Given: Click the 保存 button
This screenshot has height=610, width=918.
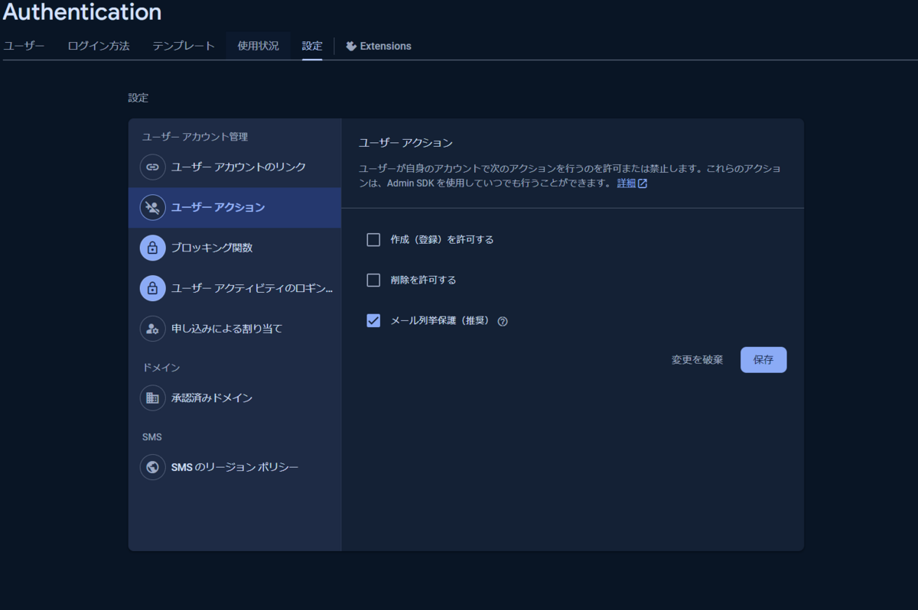Looking at the screenshot, I should pos(763,359).
